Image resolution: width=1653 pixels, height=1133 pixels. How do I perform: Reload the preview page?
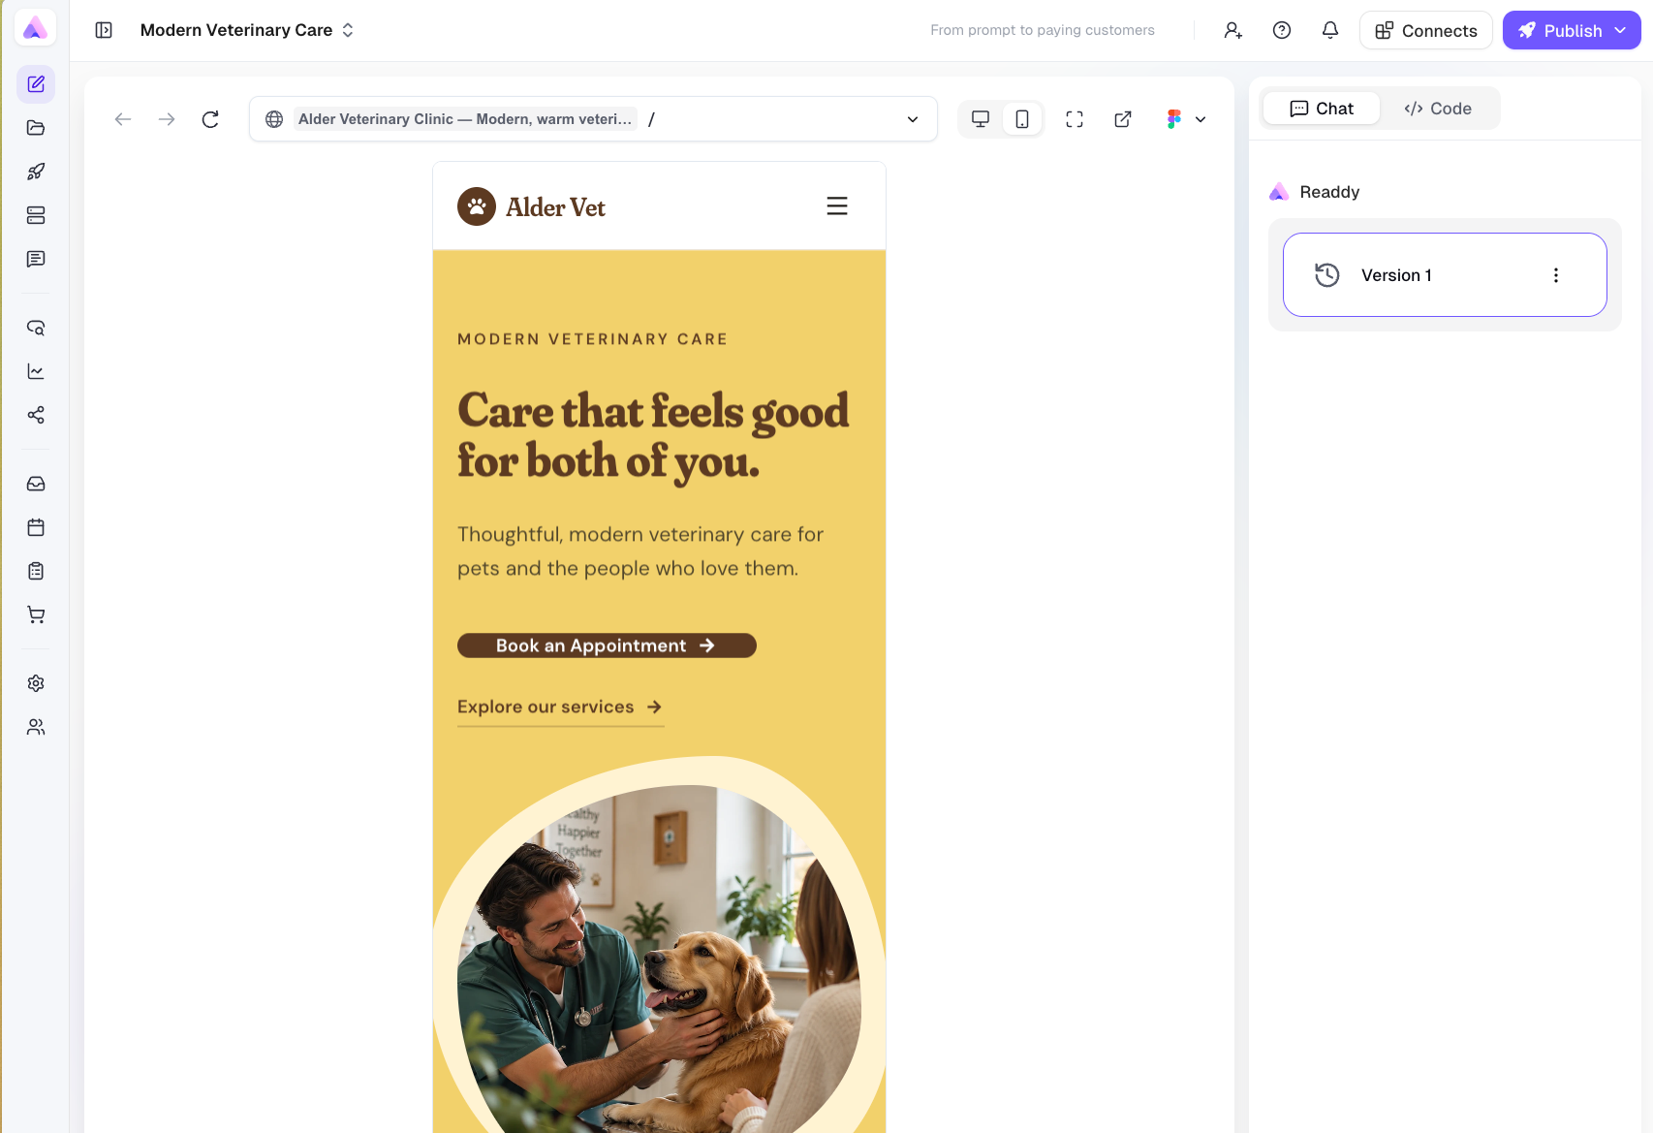click(210, 119)
